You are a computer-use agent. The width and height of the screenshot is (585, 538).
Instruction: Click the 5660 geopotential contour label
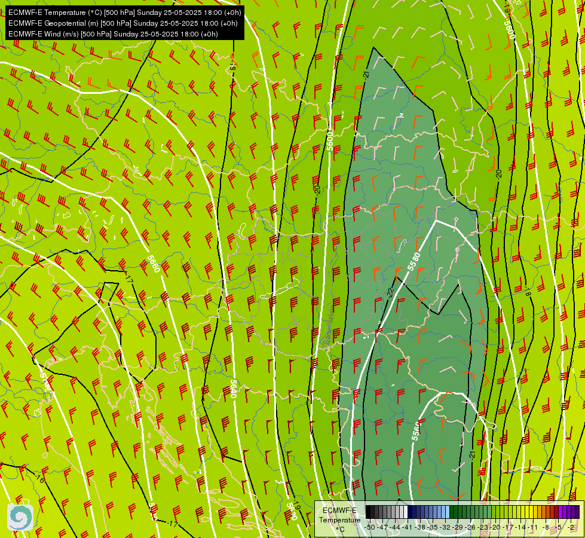154,264
